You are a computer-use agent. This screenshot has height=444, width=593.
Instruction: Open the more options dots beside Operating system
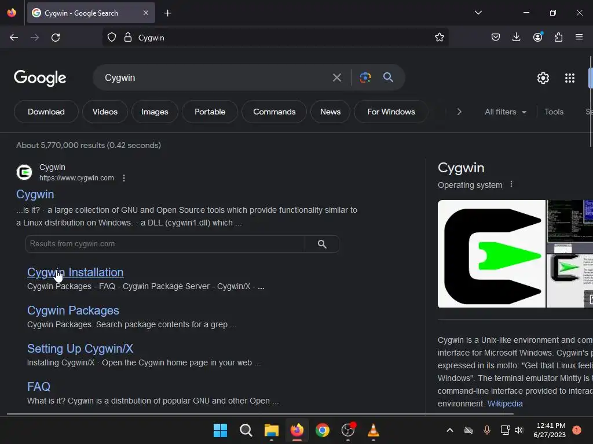coord(511,184)
